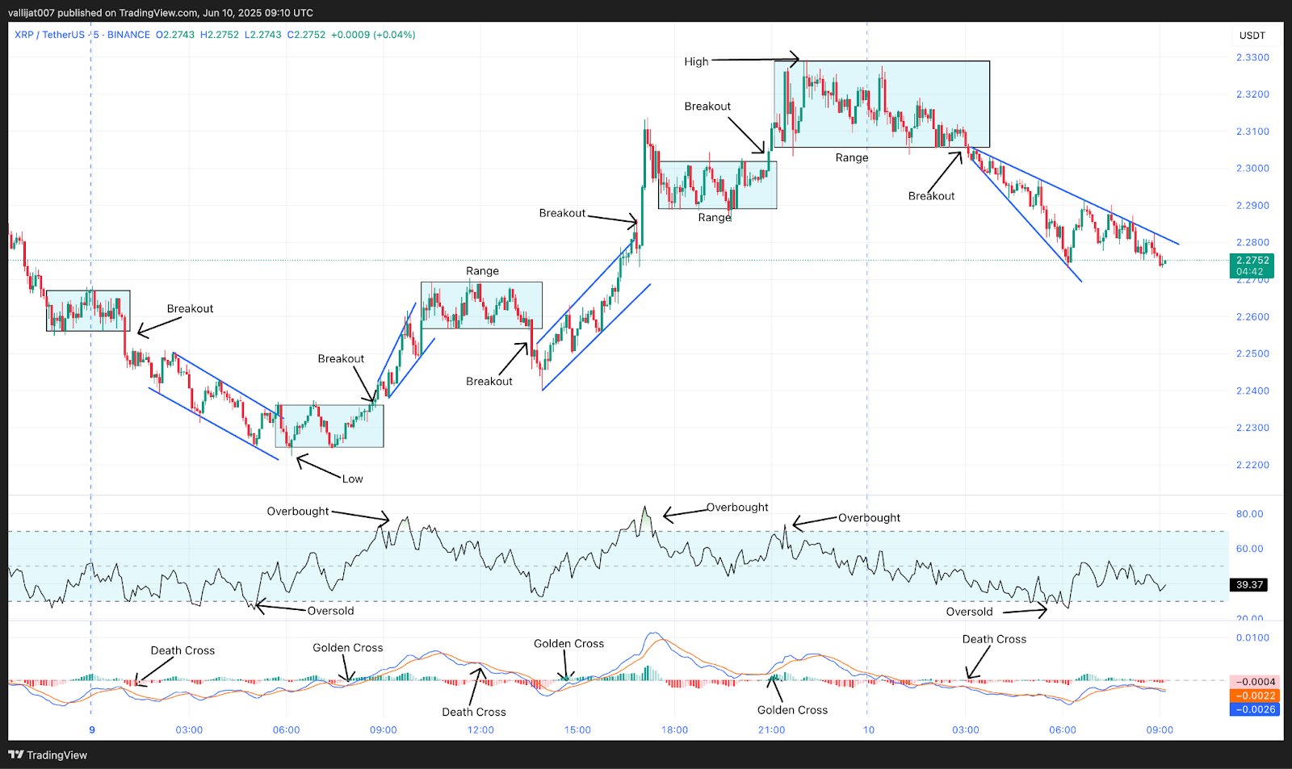Click the 2.3300 price axis label

coord(1252,57)
